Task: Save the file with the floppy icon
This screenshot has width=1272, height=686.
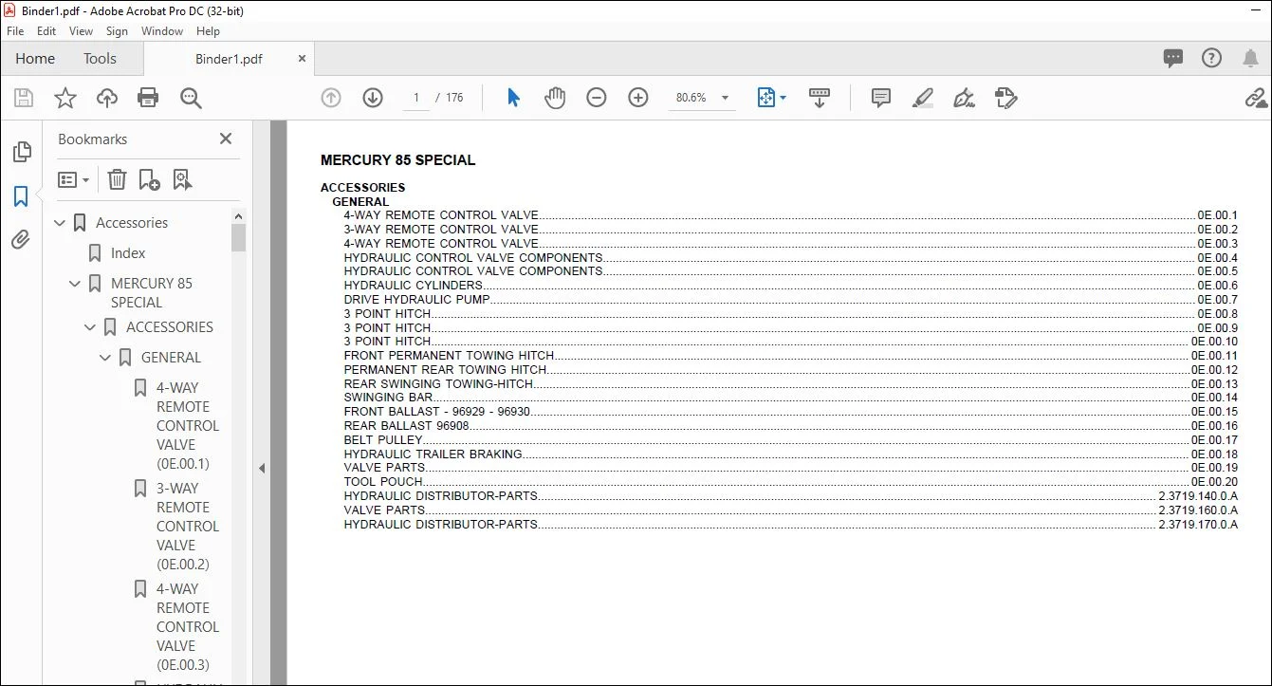Action: pos(24,98)
